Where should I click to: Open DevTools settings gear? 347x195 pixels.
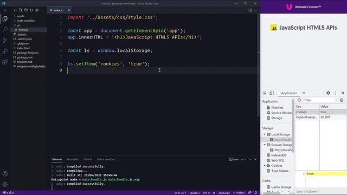(328, 93)
